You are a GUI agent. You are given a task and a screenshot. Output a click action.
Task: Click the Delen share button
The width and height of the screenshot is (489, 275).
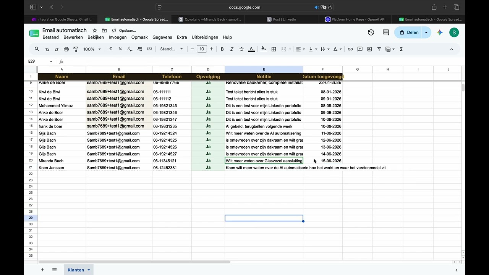point(409,32)
